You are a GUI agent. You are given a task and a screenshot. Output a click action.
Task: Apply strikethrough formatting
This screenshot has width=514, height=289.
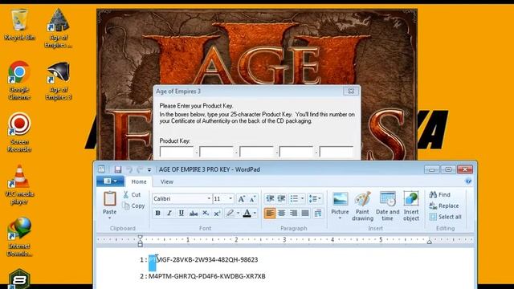click(x=194, y=214)
